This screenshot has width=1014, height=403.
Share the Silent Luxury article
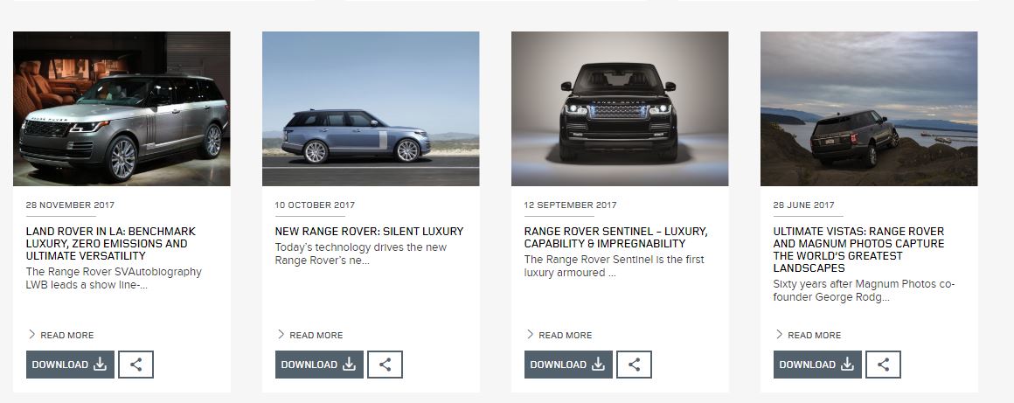[385, 365]
